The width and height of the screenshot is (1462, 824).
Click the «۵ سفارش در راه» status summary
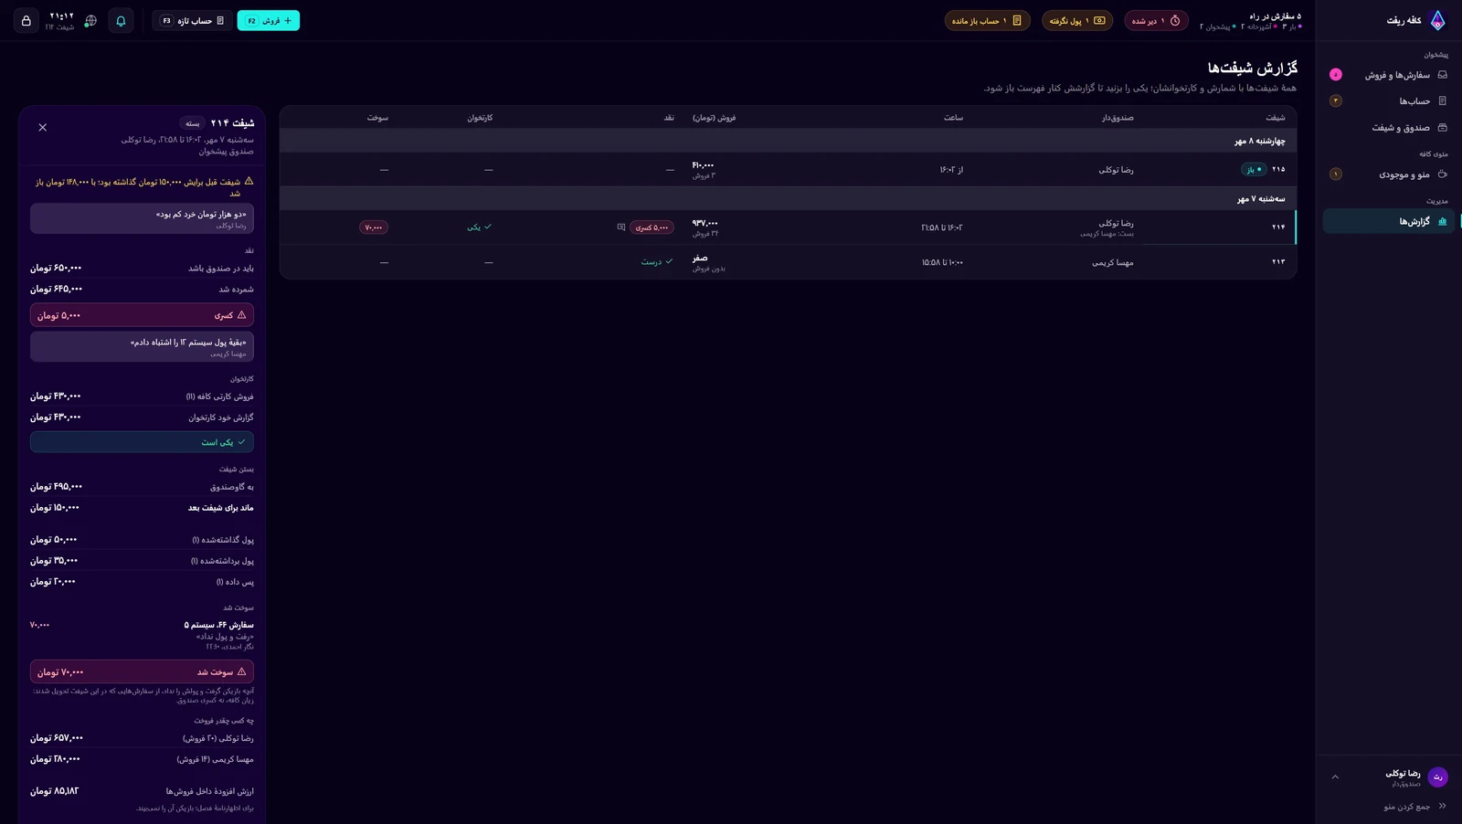(1250, 20)
